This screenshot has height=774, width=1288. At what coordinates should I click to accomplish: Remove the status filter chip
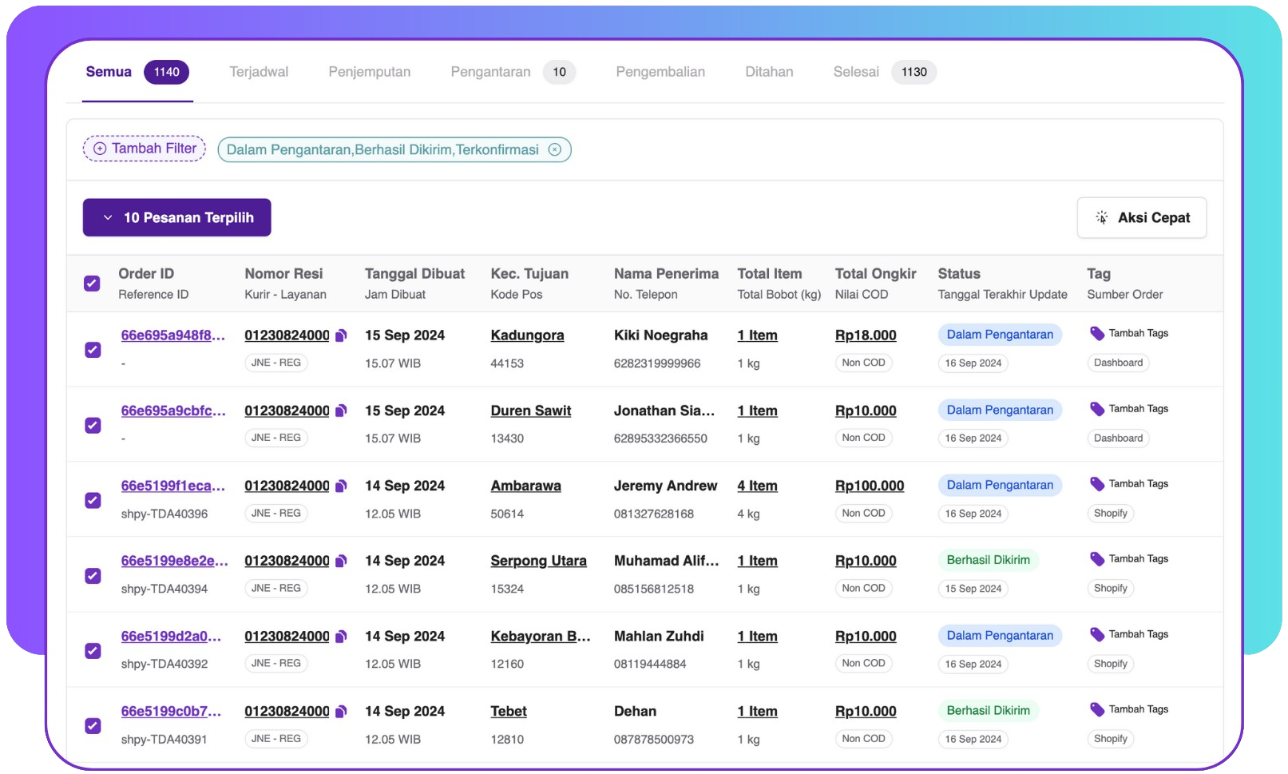(x=555, y=149)
